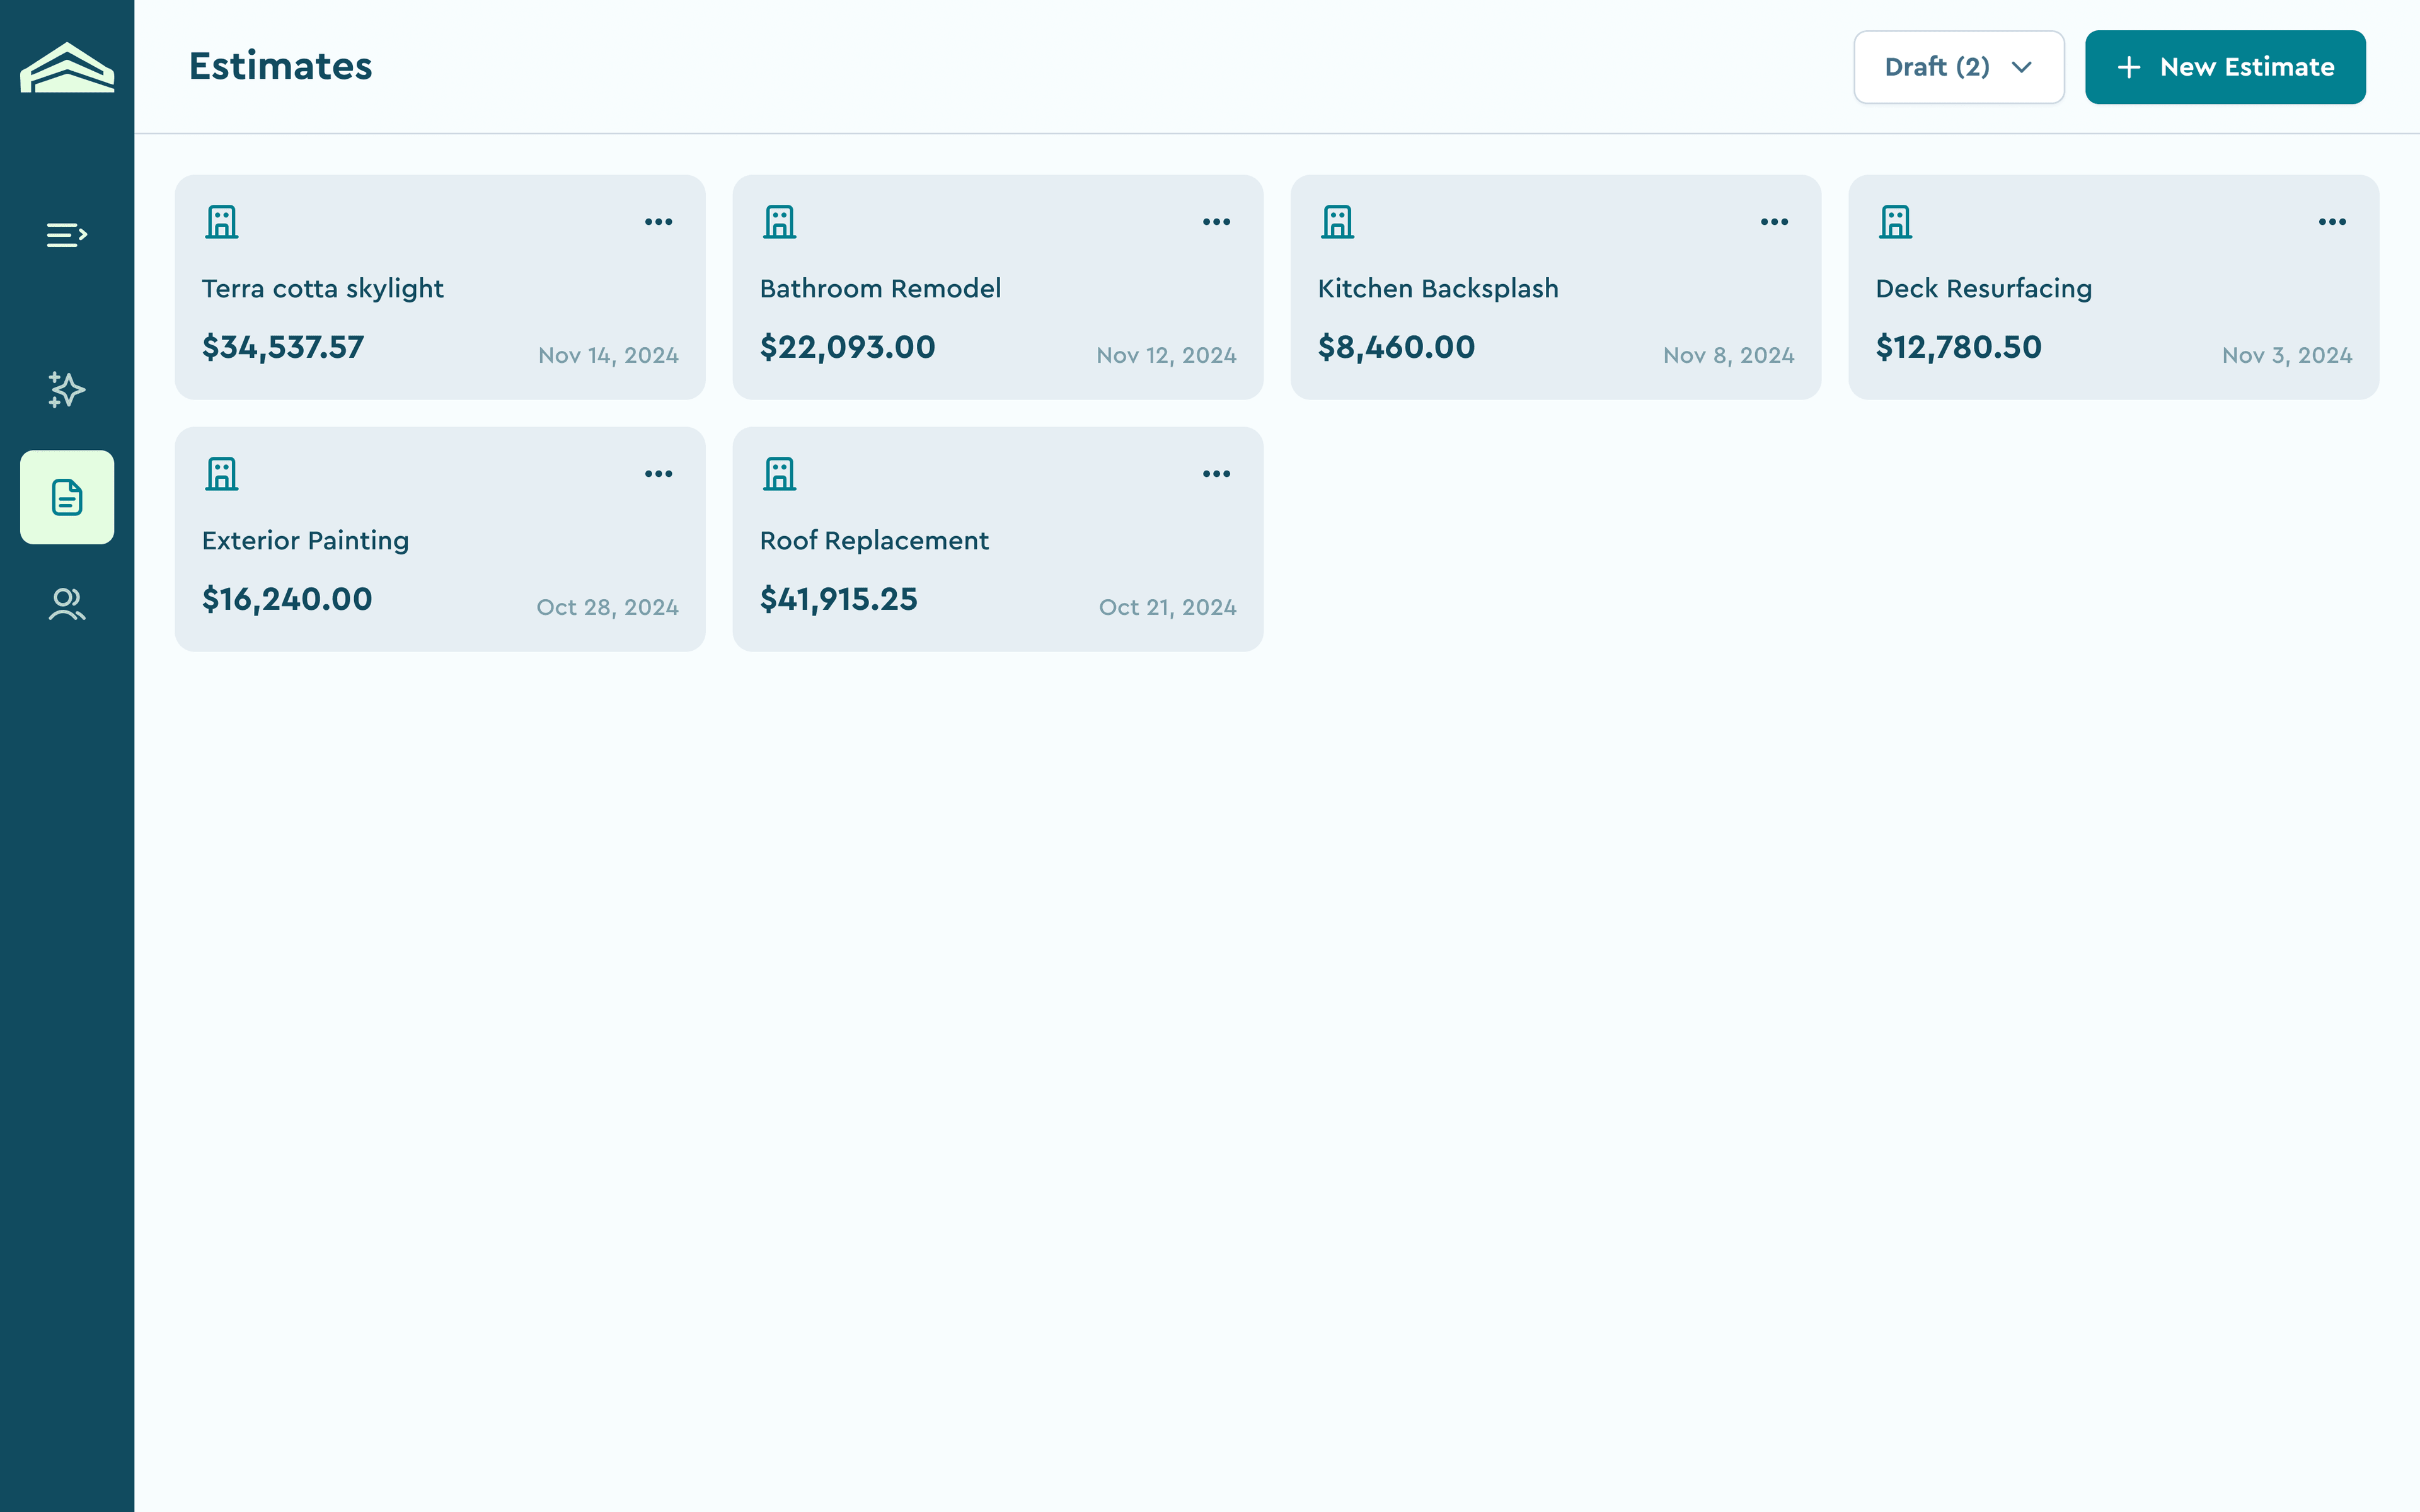Create a New Estimate

point(2225,67)
